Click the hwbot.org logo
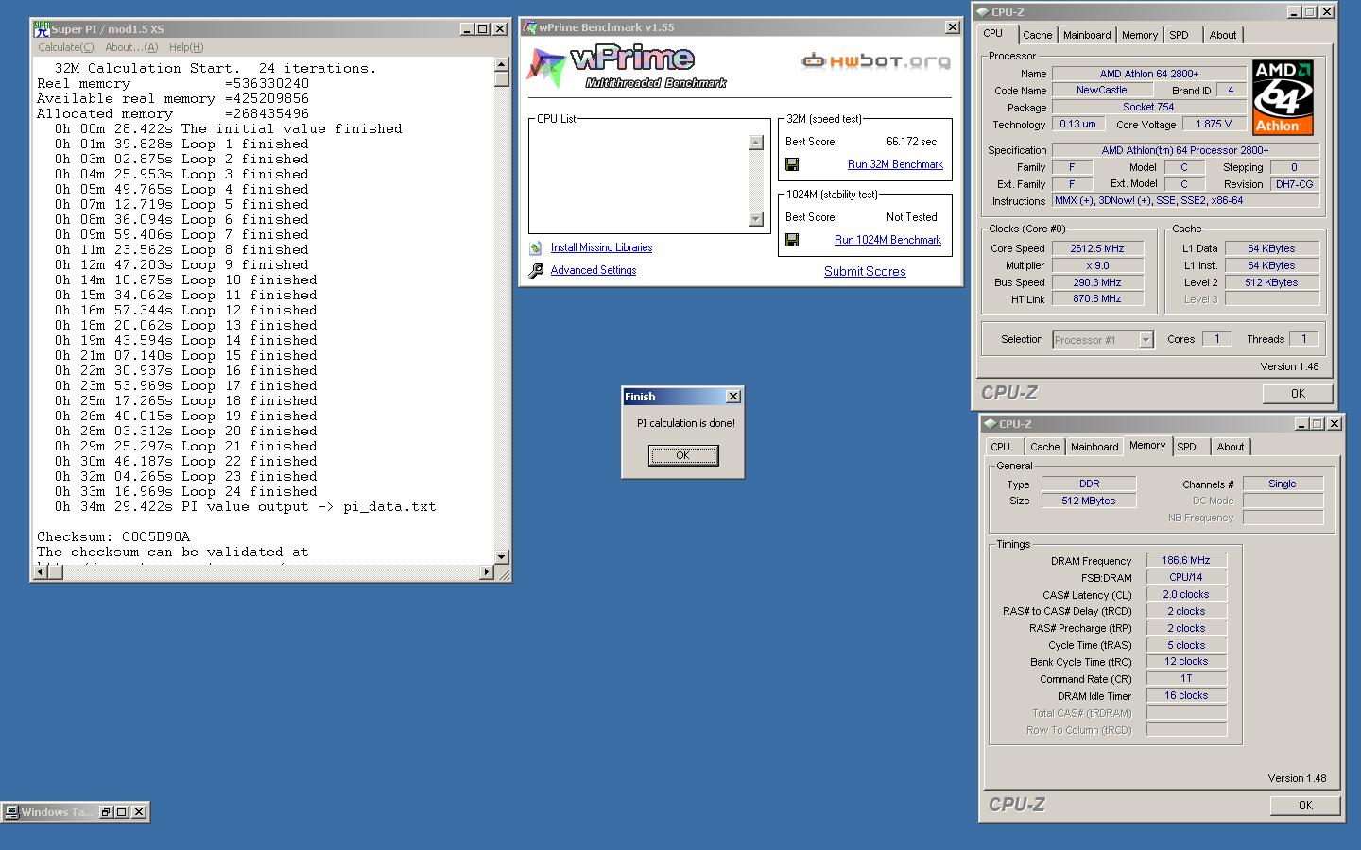The width and height of the screenshot is (1361, 850). [x=876, y=61]
